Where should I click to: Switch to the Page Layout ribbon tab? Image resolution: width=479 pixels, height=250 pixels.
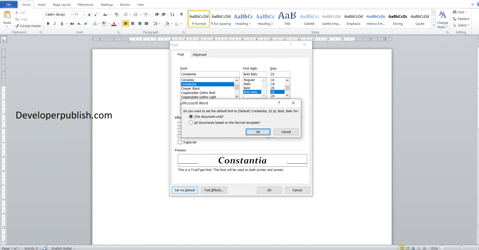click(x=61, y=4)
